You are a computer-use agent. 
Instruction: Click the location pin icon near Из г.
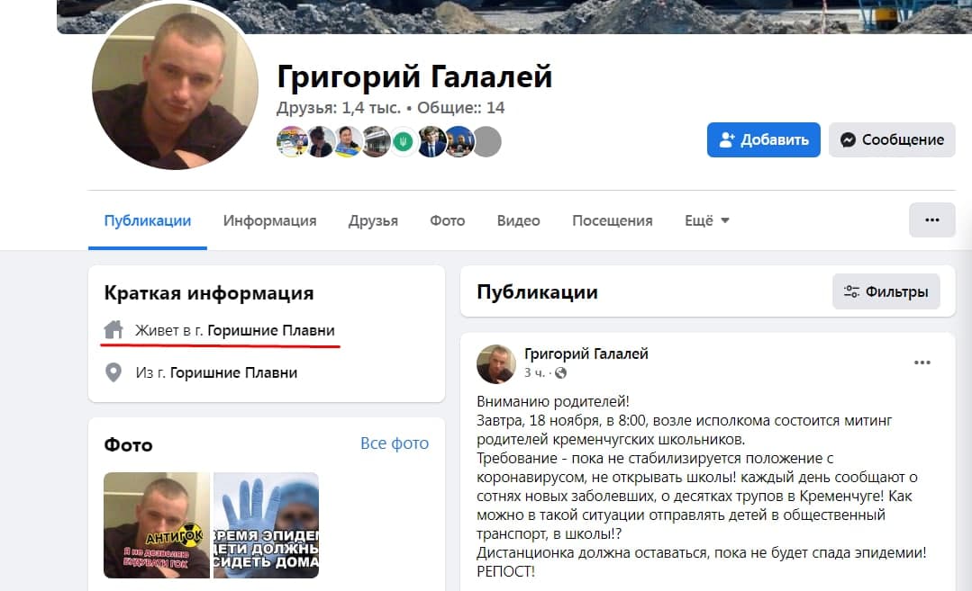114,372
